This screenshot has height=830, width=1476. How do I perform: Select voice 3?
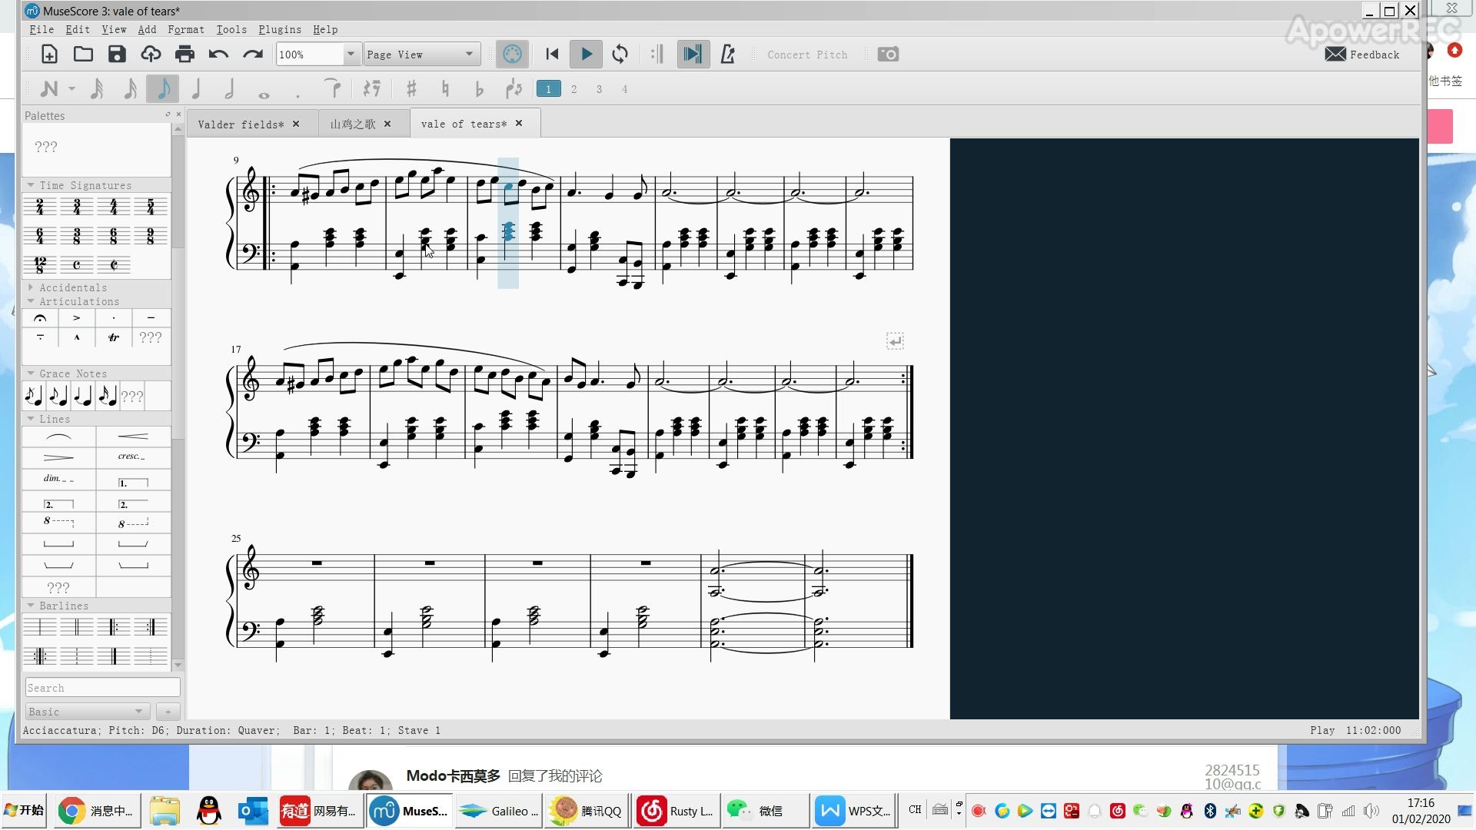point(599,89)
